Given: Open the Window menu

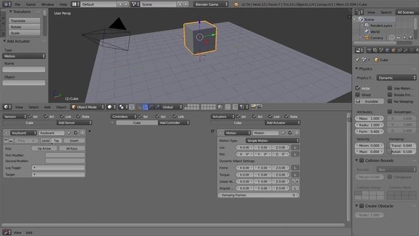Looking at the screenshot, I should pyautogui.click(x=48, y=5).
